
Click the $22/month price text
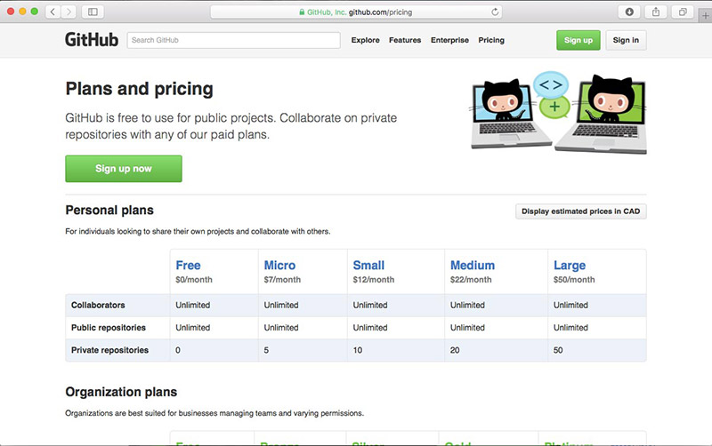(471, 280)
